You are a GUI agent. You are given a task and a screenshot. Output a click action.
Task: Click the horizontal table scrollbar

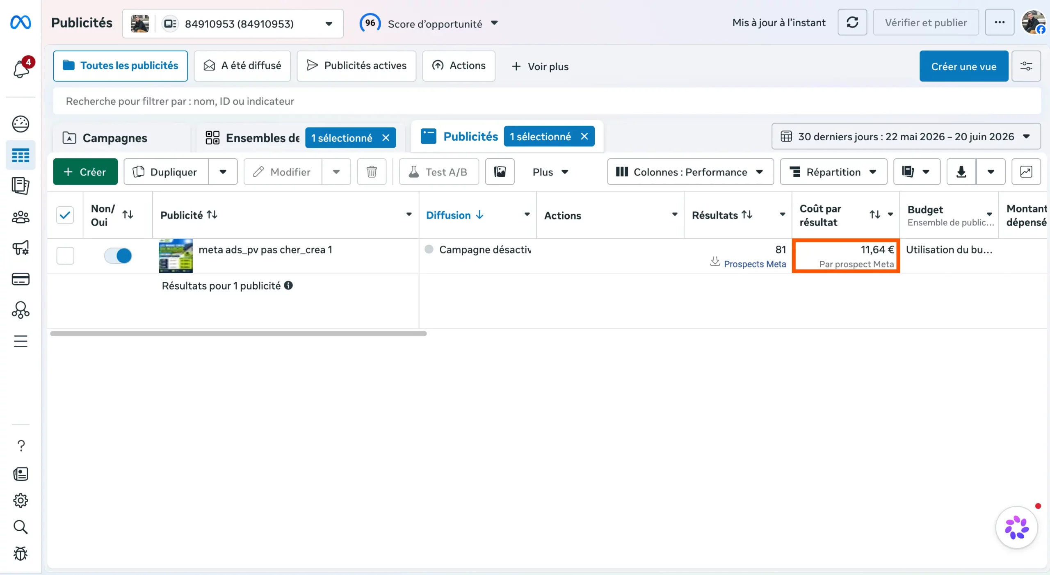point(238,333)
